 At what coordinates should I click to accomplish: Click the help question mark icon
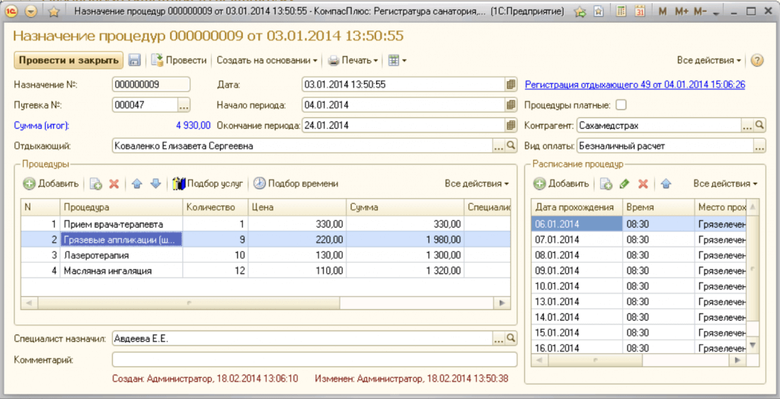coord(756,60)
